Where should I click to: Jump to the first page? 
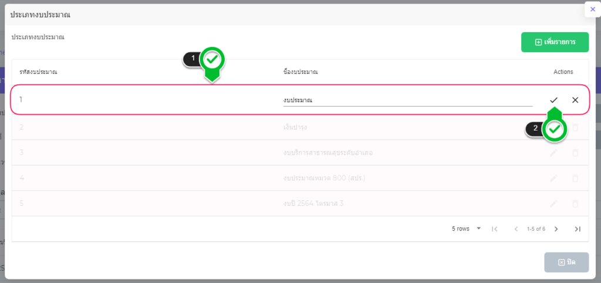click(x=495, y=229)
